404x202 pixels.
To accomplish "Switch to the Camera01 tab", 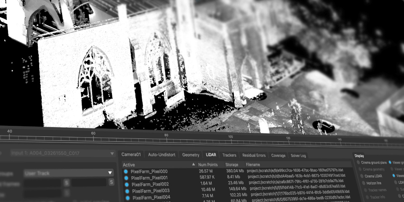I will click(131, 154).
